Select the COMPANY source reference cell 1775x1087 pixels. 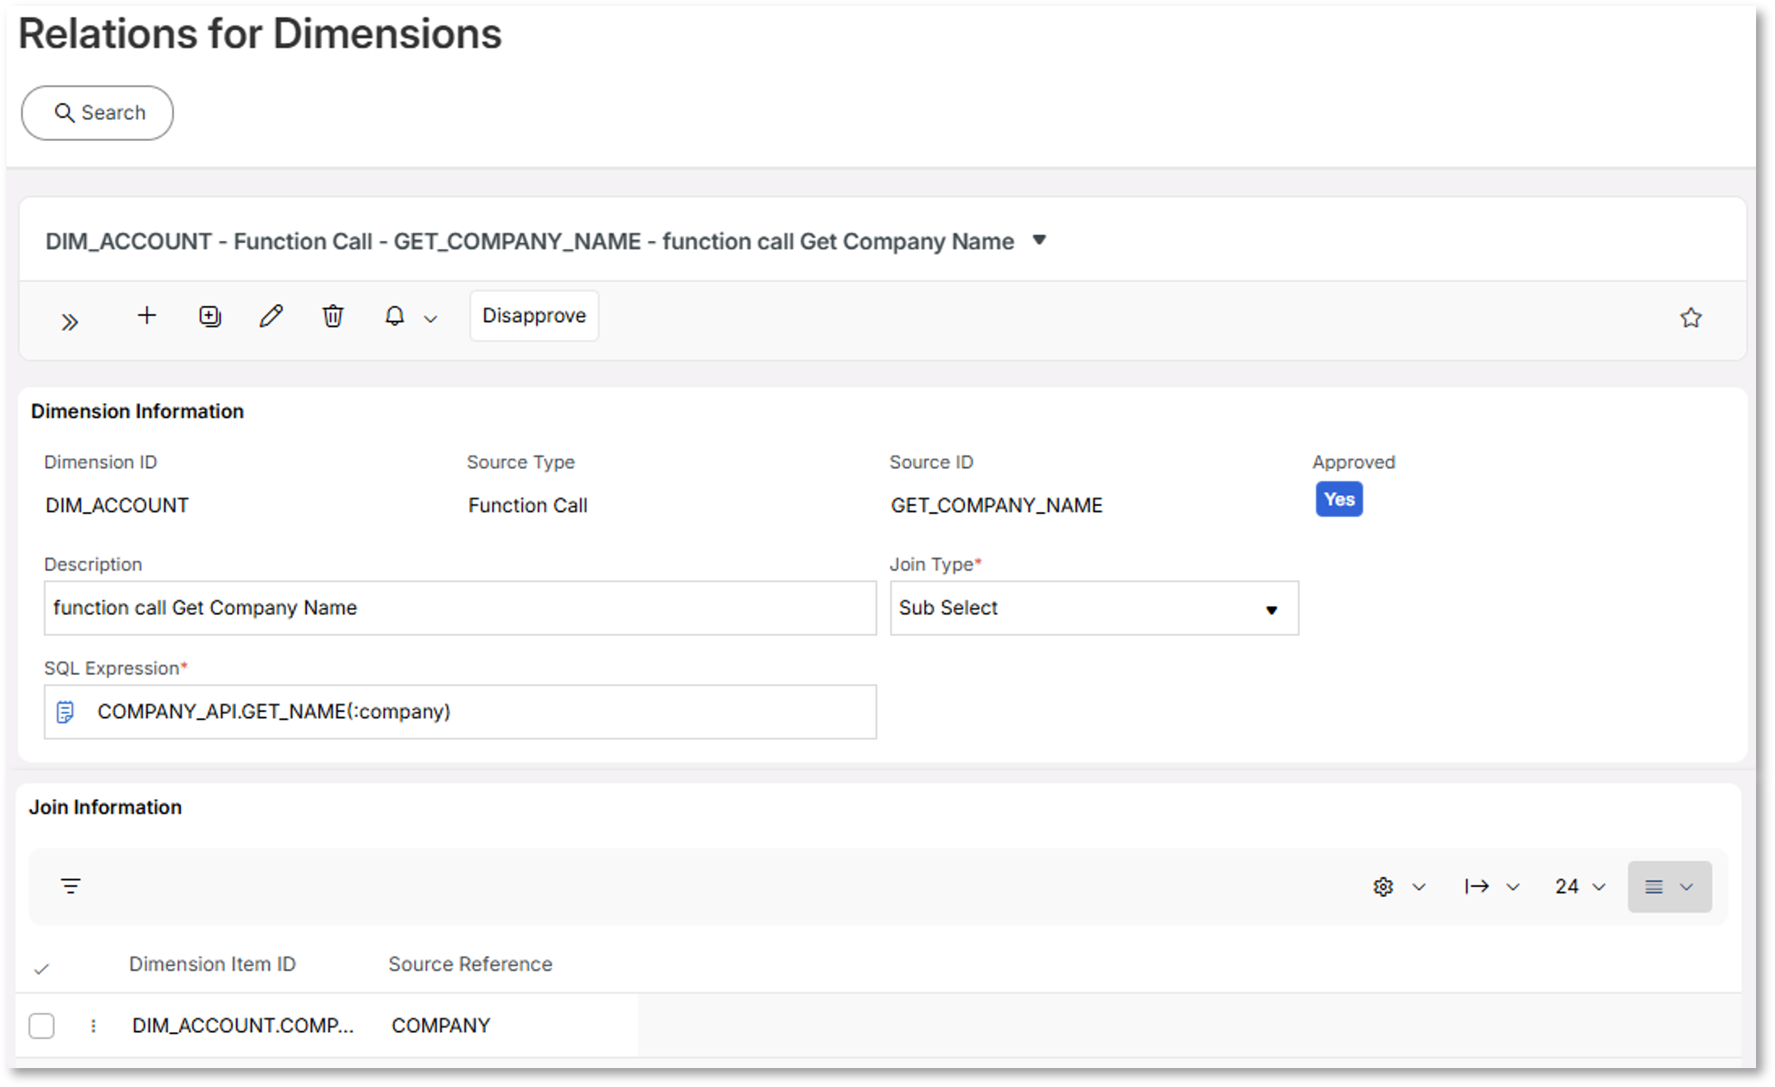441,1025
